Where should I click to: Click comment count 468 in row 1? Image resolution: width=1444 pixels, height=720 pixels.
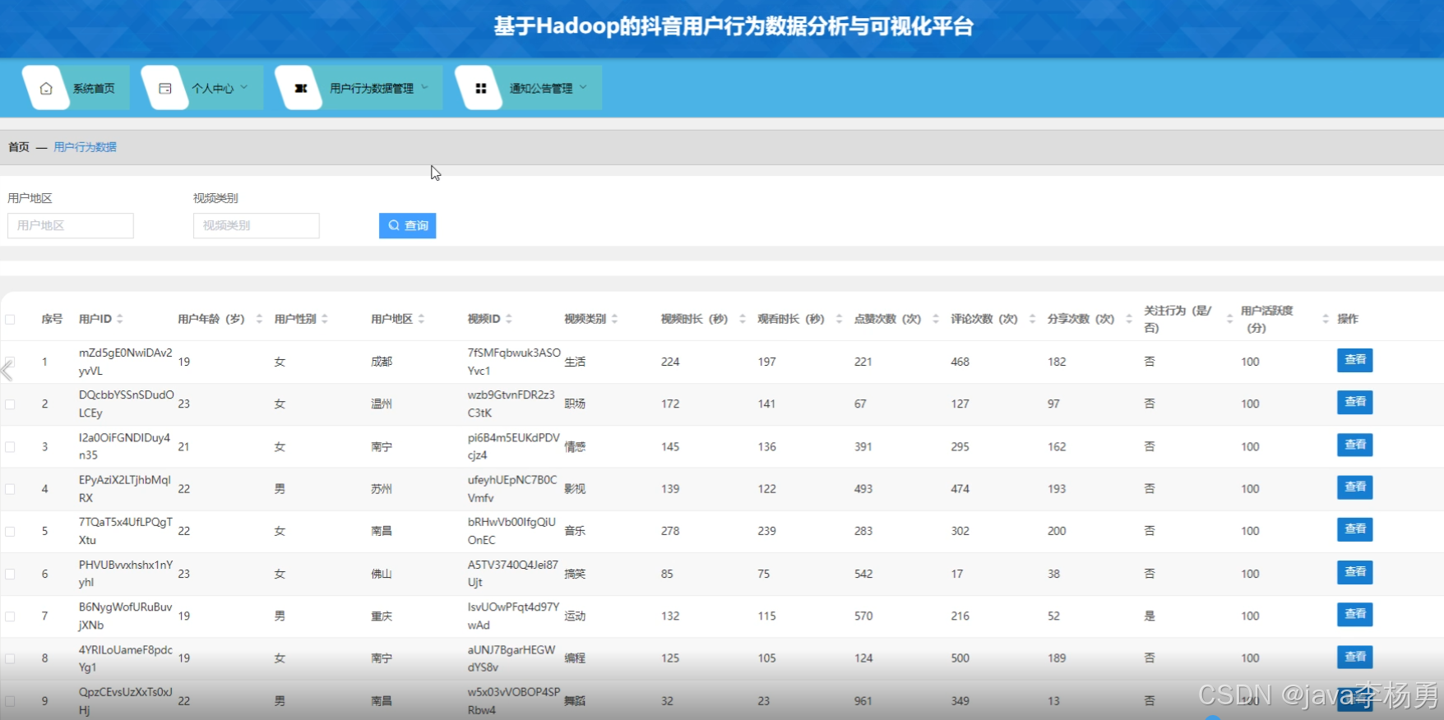[x=960, y=362]
